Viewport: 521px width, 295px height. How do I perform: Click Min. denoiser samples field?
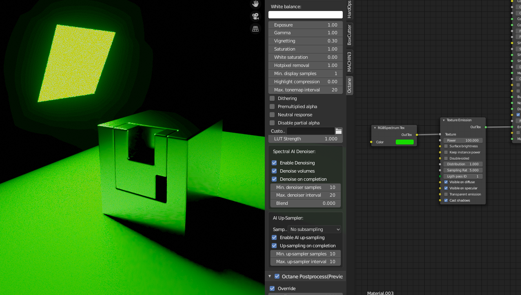306,187
